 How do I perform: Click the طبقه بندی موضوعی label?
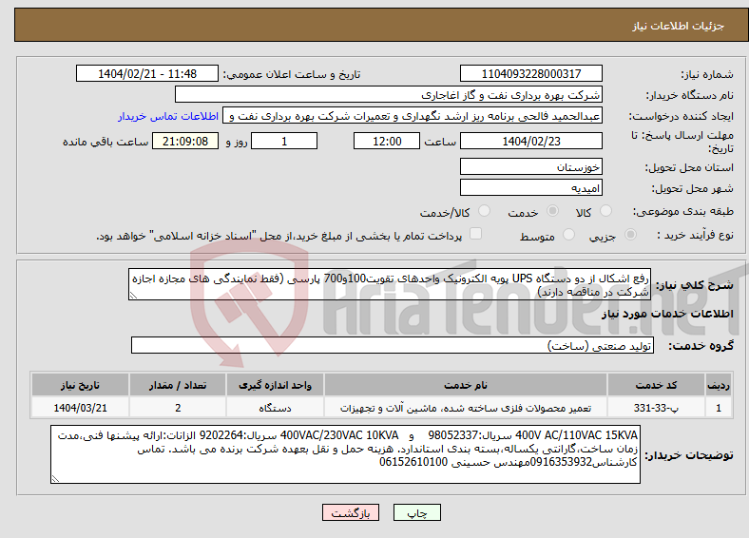click(683, 211)
